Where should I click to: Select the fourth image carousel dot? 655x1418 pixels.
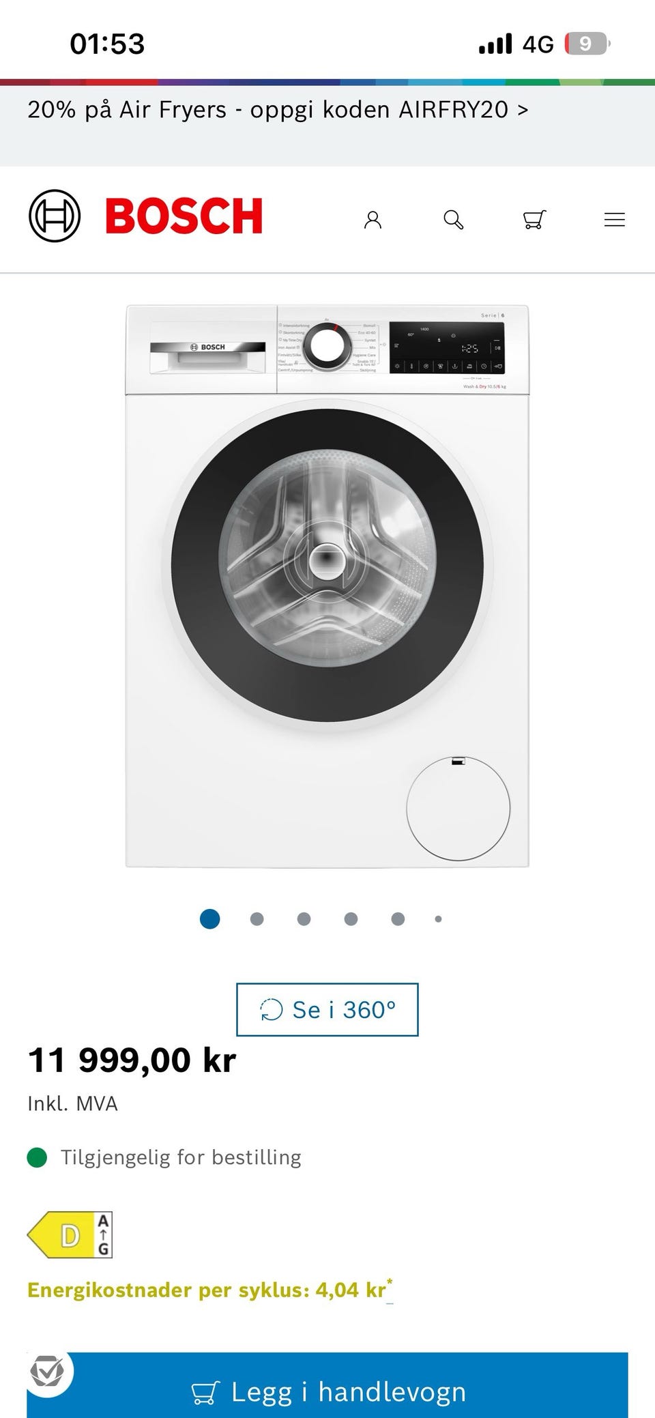pos(351,919)
